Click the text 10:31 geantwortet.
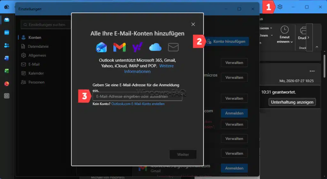This screenshot has height=179, width=327. [x=278, y=92]
